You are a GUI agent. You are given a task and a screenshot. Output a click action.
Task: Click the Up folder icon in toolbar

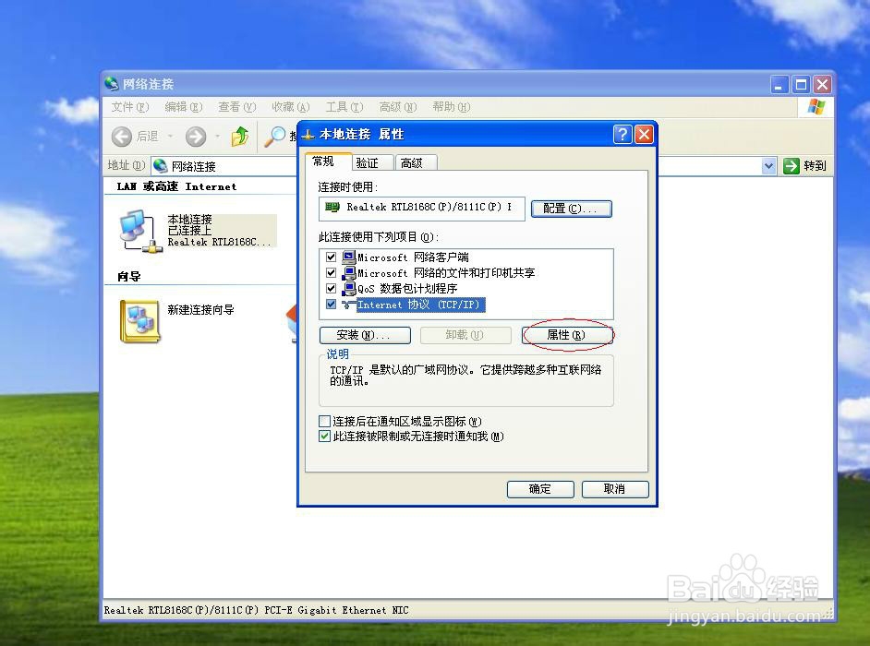[x=240, y=136]
